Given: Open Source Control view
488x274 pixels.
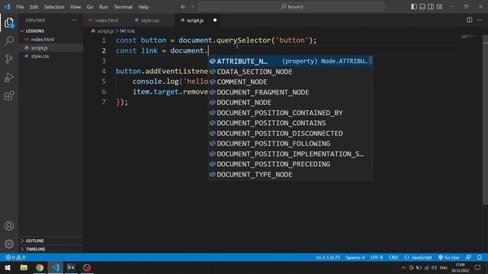Looking at the screenshot, I should 9,59.
